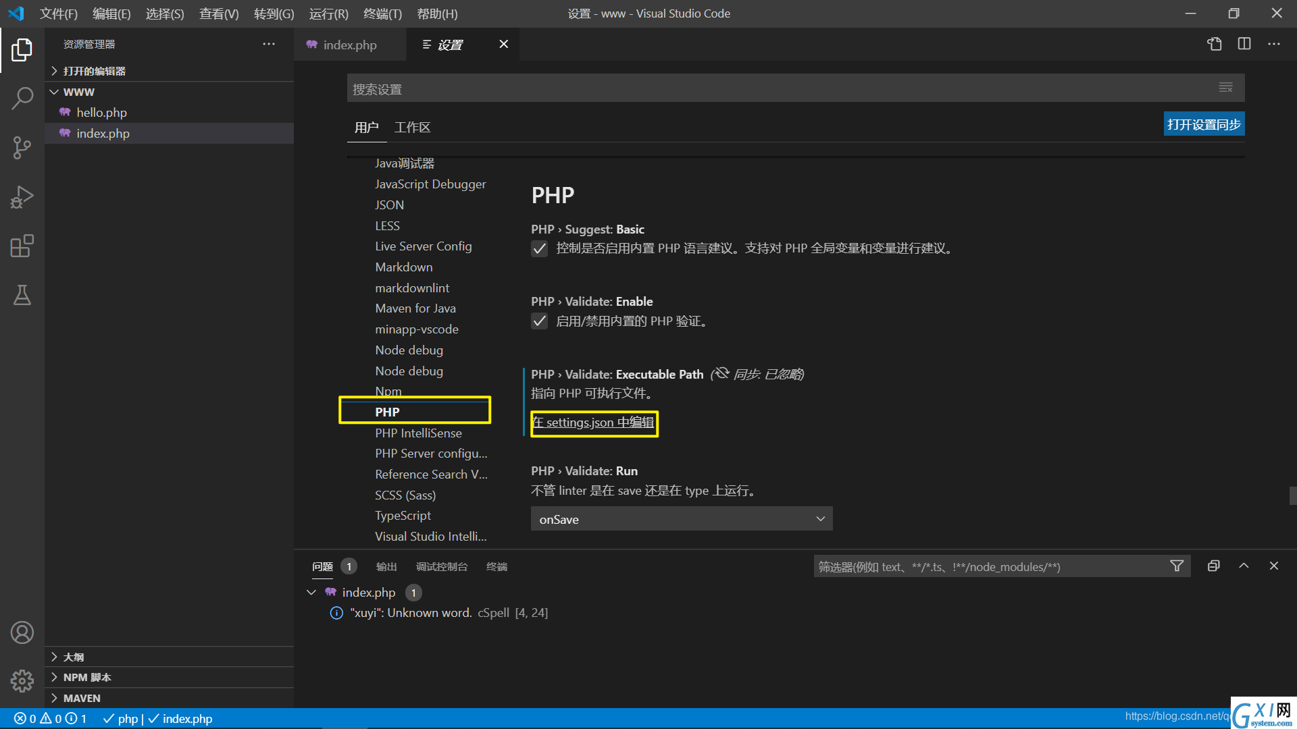The height and width of the screenshot is (729, 1297).
Task: Open the Selection menu
Action: pos(165,13)
